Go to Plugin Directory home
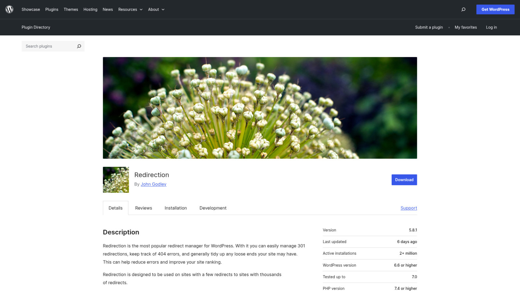 click(36, 27)
